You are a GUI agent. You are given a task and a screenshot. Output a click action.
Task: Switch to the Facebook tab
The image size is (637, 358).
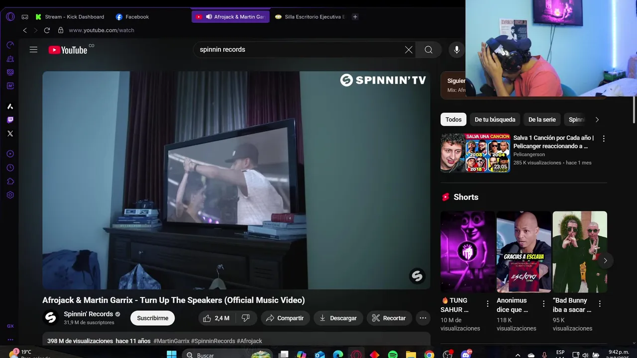point(132,17)
